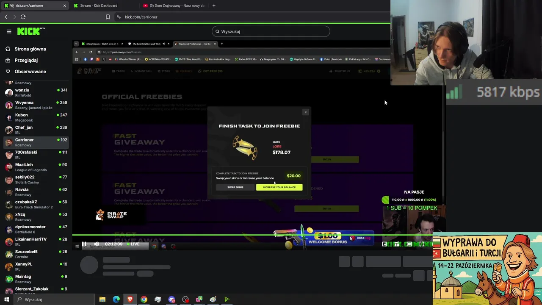Open Szczeebel5's Fortnite stream
The height and width of the screenshot is (305, 542).
coord(36,254)
